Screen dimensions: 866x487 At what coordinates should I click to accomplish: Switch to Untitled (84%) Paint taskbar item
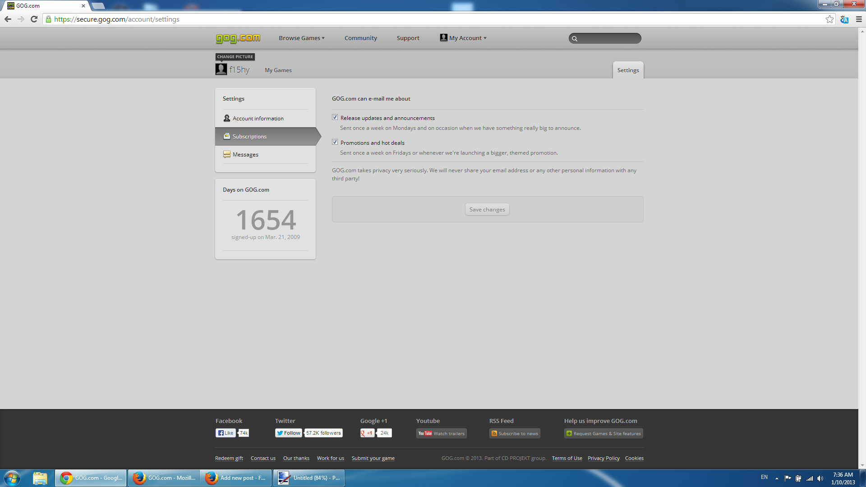(x=309, y=478)
